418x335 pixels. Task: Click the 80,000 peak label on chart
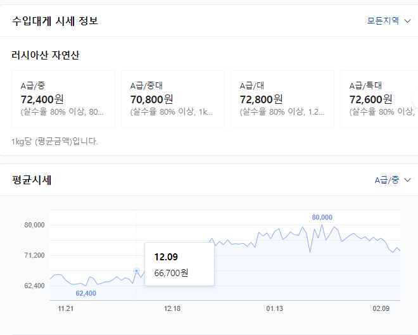tap(322, 217)
